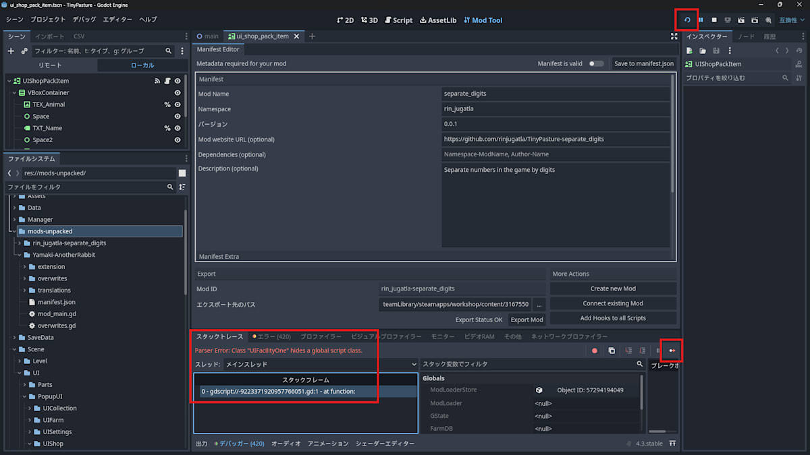Click Save to manifest.json button
The height and width of the screenshot is (455, 810).
pos(643,63)
